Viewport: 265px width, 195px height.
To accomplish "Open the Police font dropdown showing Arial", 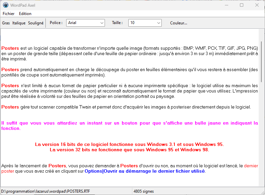I will click(x=85, y=23).
